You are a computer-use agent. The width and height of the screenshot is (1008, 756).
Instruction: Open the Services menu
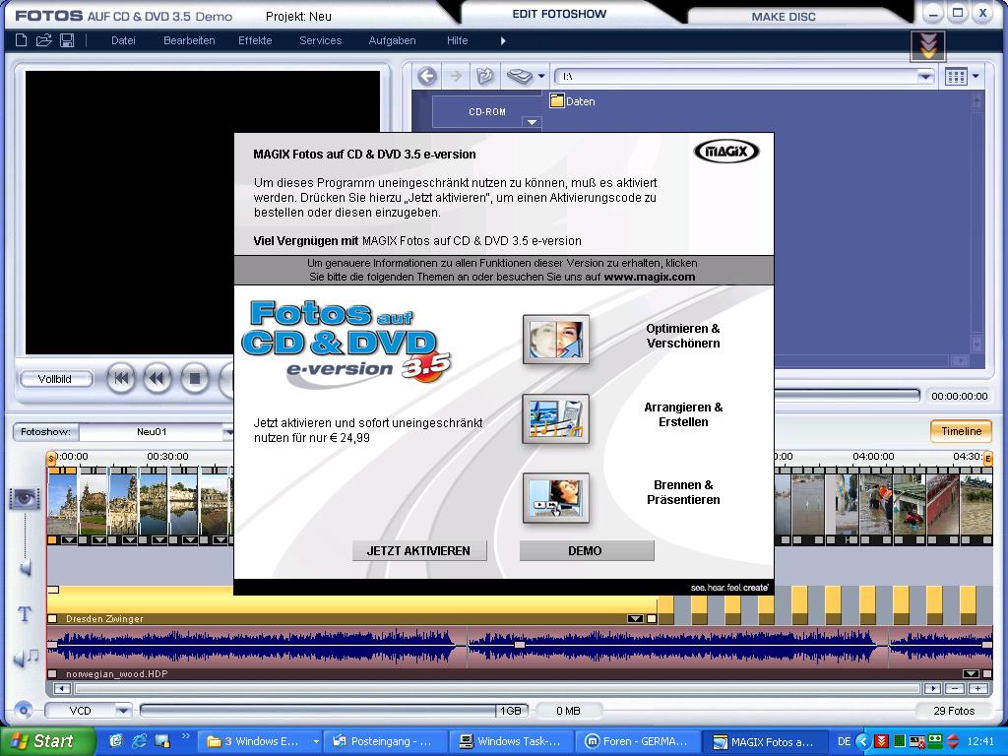pyautogui.click(x=320, y=40)
